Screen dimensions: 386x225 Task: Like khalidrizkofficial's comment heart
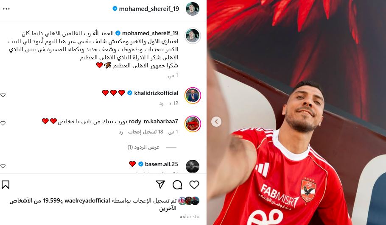3,95
